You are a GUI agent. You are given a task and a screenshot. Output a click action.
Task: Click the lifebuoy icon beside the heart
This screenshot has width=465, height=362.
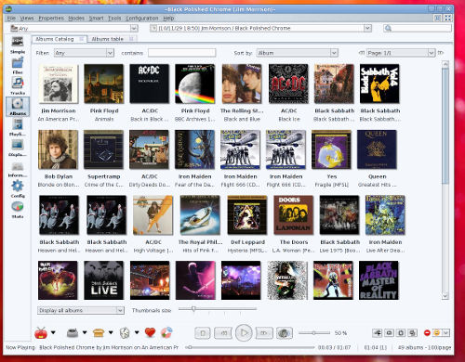click(x=166, y=332)
